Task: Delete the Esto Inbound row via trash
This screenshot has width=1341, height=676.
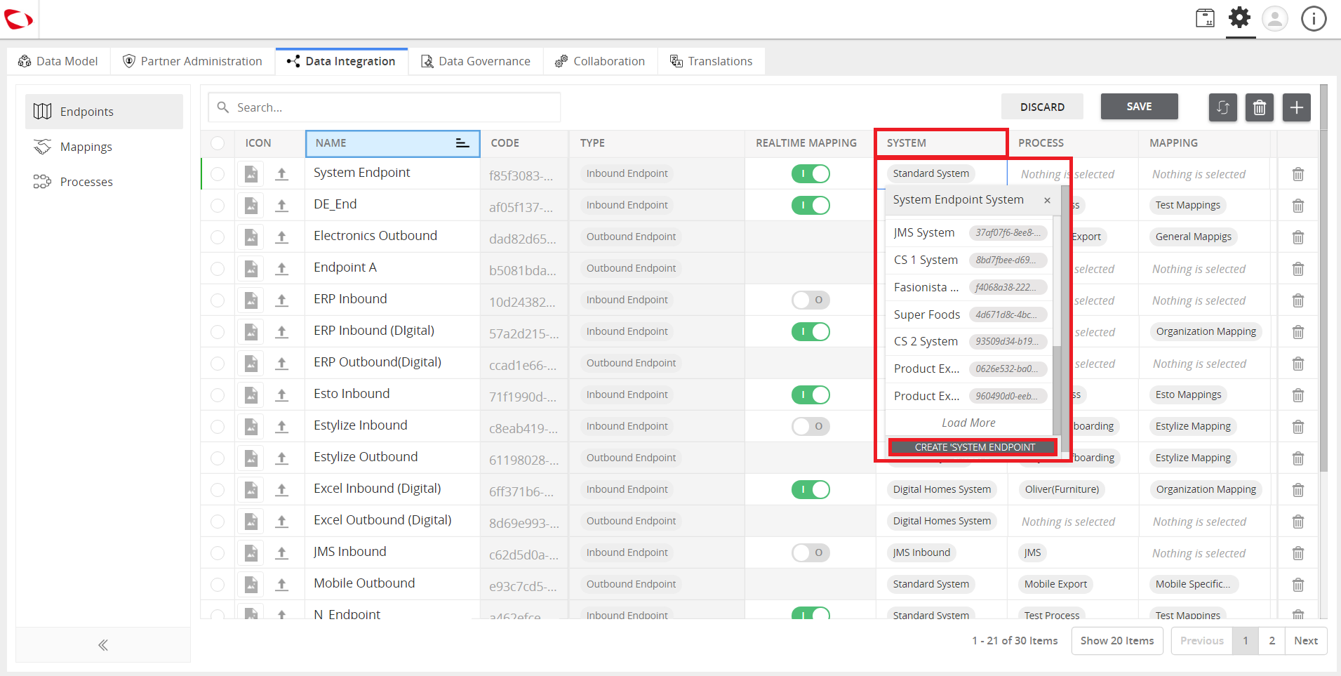Action: tap(1298, 395)
